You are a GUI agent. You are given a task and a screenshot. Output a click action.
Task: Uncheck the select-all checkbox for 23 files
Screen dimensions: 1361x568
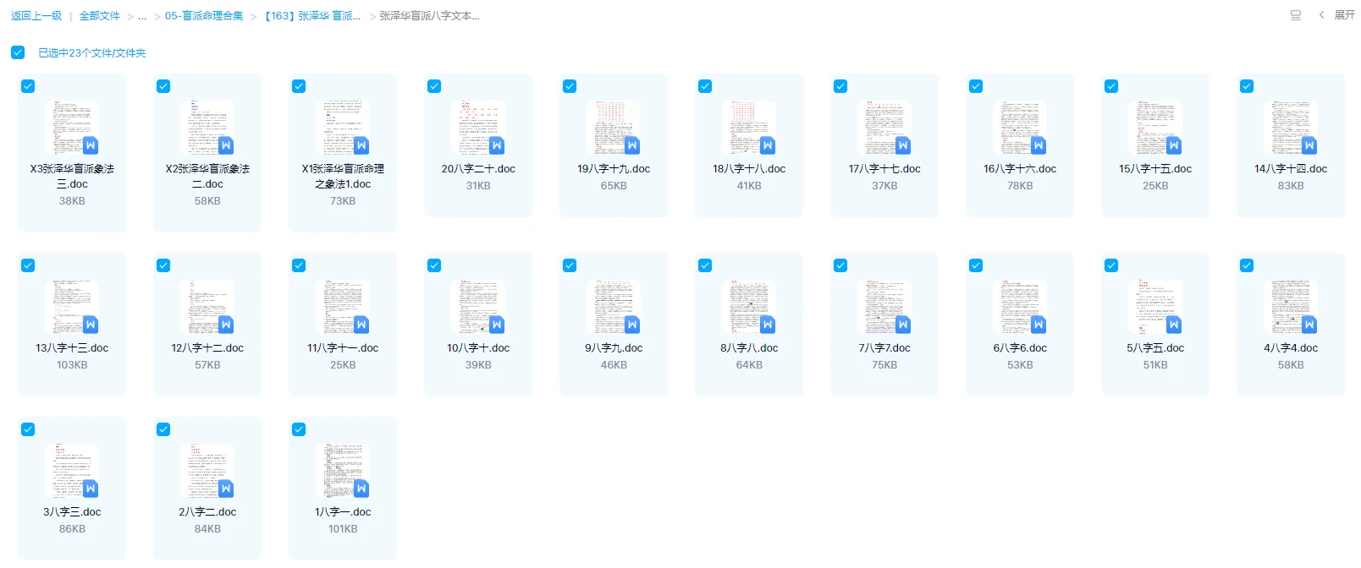(18, 52)
